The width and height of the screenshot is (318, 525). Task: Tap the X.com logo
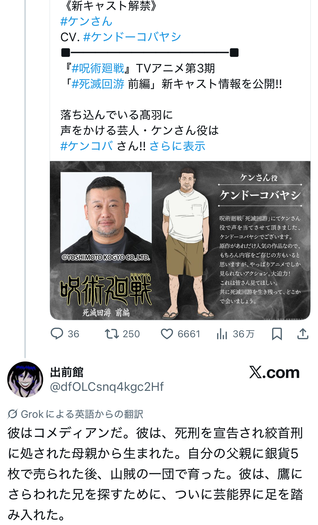click(x=274, y=373)
